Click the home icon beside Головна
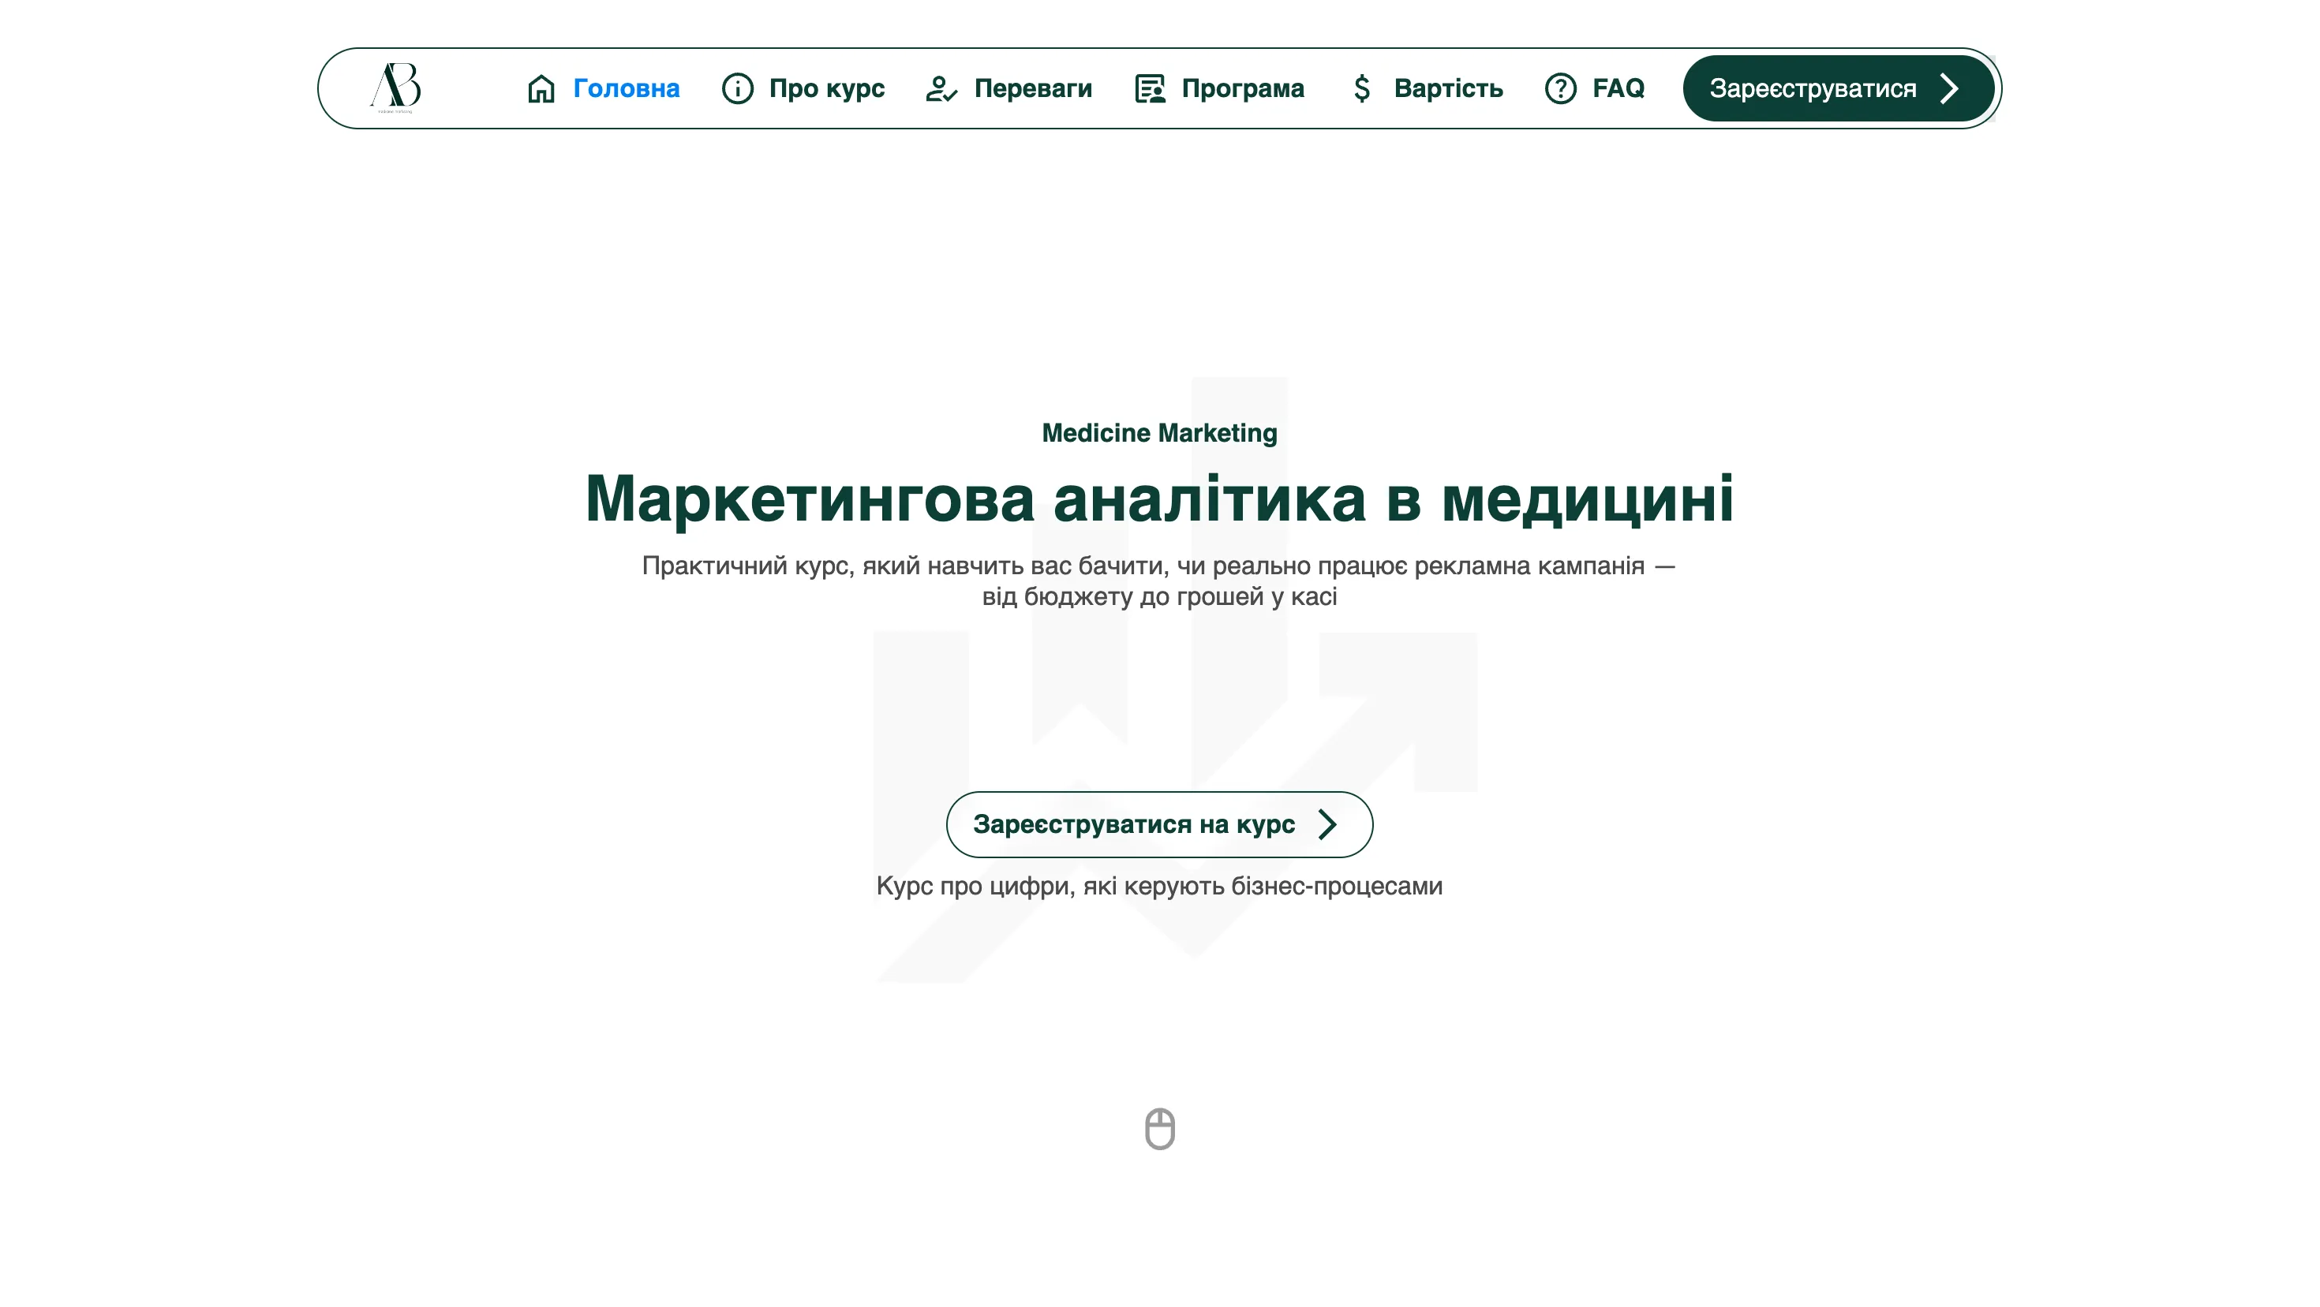2320x1307 pixels. 541,88
